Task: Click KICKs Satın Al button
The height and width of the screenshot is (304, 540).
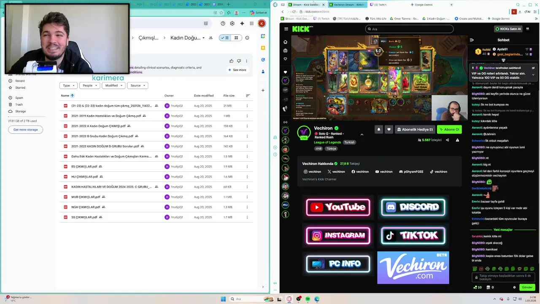Action: pos(508,29)
